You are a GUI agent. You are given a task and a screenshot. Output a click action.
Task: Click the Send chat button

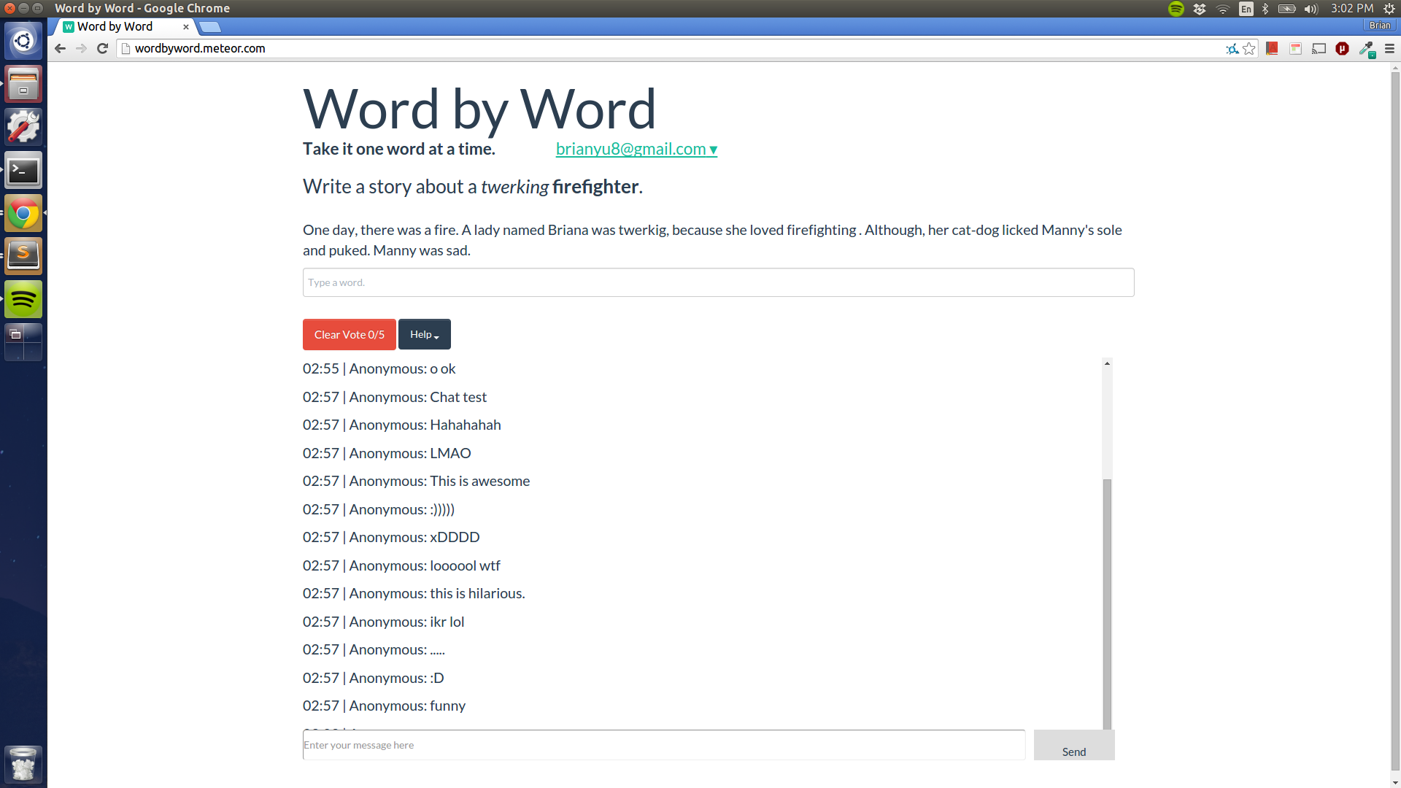click(x=1073, y=746)
